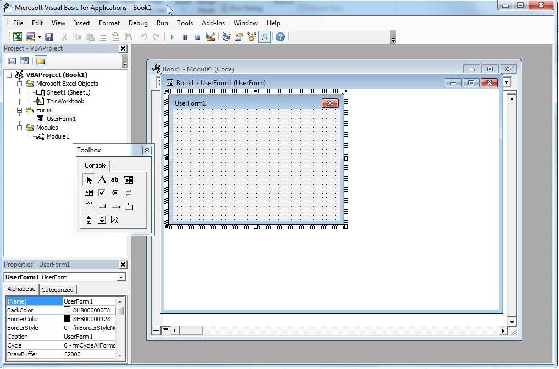Open the Properties object selector dropdown
This screenshot has width=559, height=369.
coord(121,277)
